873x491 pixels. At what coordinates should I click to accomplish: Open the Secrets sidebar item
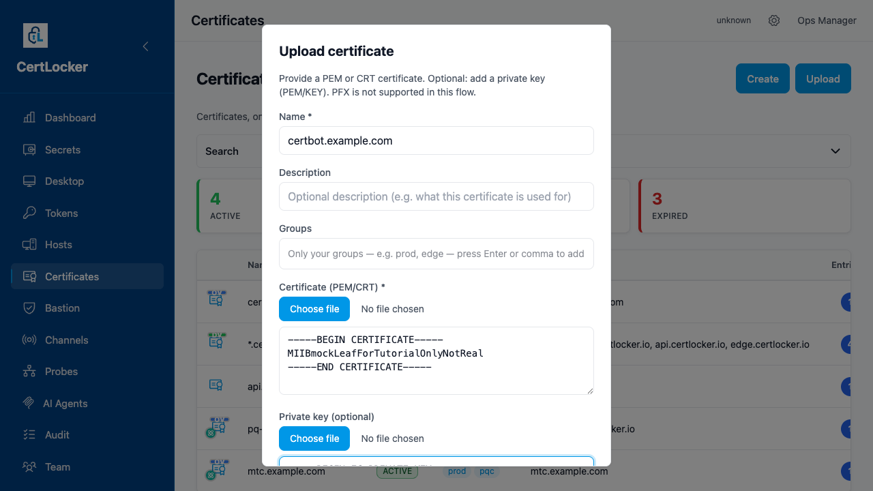87,150
